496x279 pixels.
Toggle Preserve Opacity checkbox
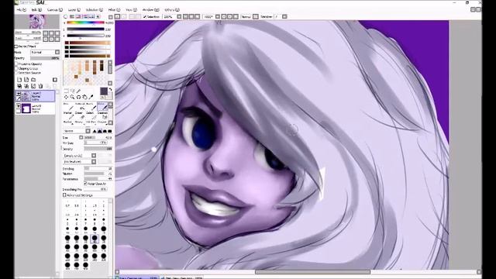click(15, 64)
